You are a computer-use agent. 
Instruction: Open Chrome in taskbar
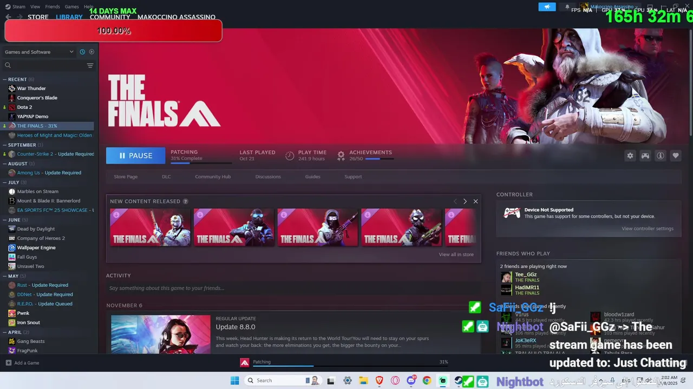(427, 380)
